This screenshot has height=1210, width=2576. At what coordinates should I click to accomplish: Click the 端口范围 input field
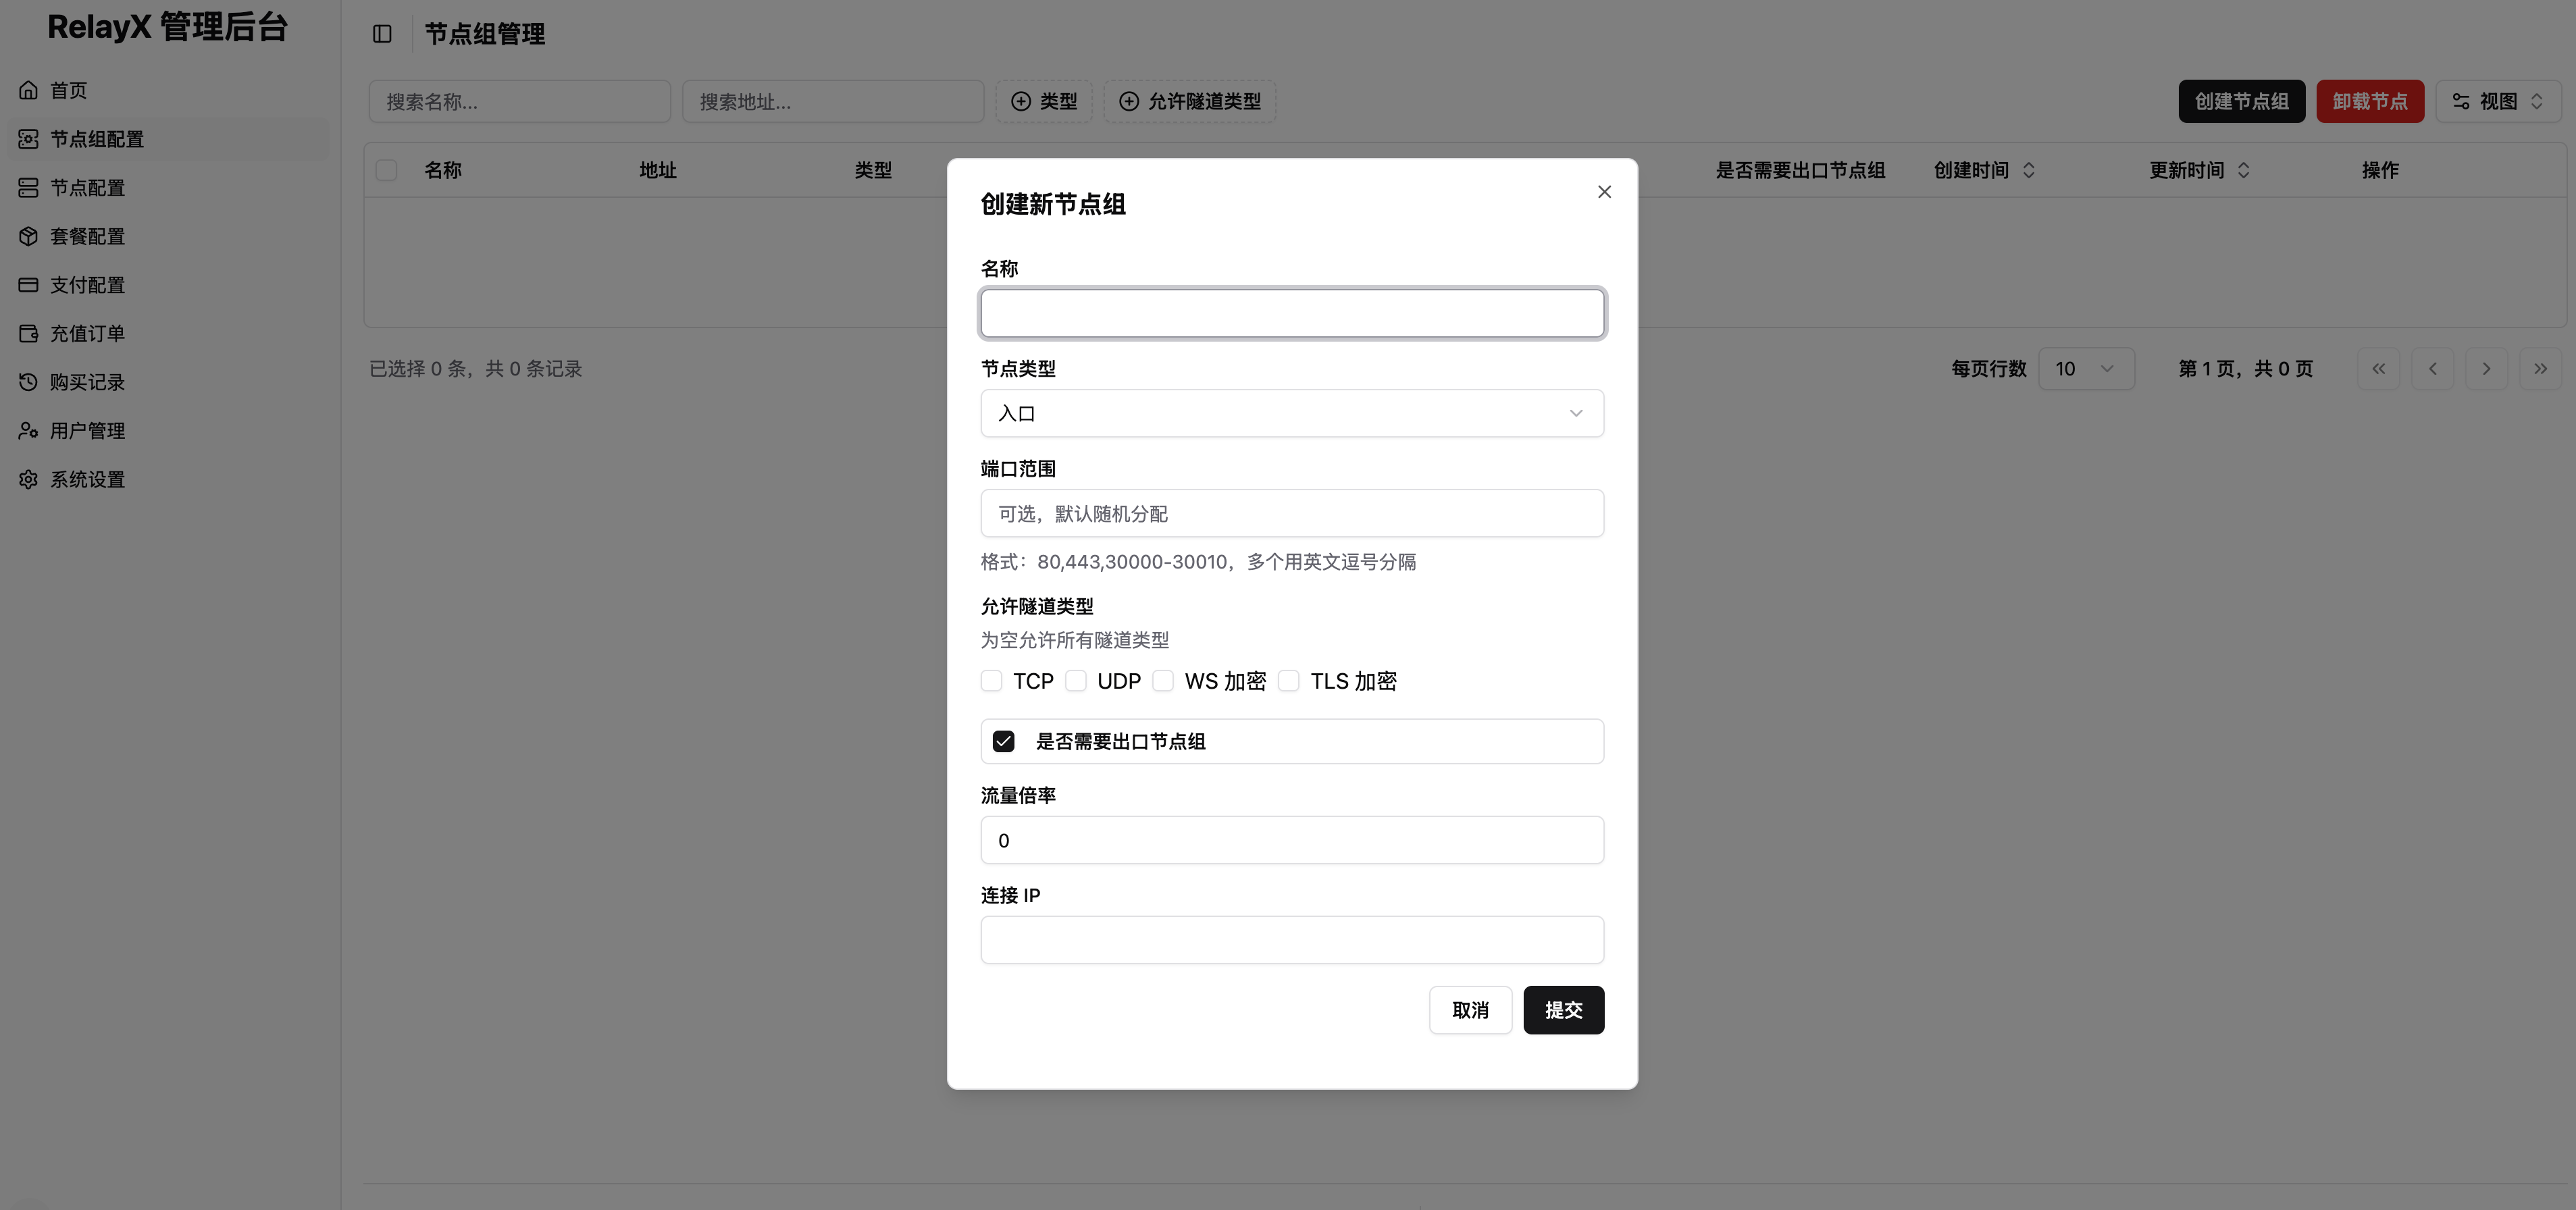click(x=1291, y=513)
